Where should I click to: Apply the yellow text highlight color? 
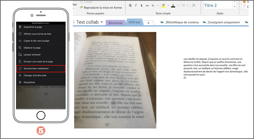164,6
